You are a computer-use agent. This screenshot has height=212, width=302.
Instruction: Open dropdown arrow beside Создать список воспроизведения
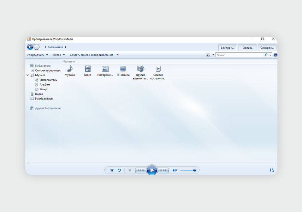(x=118, y=55)
